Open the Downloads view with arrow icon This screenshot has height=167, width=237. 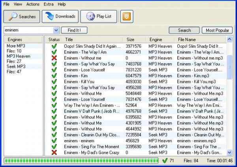(60, 17)
